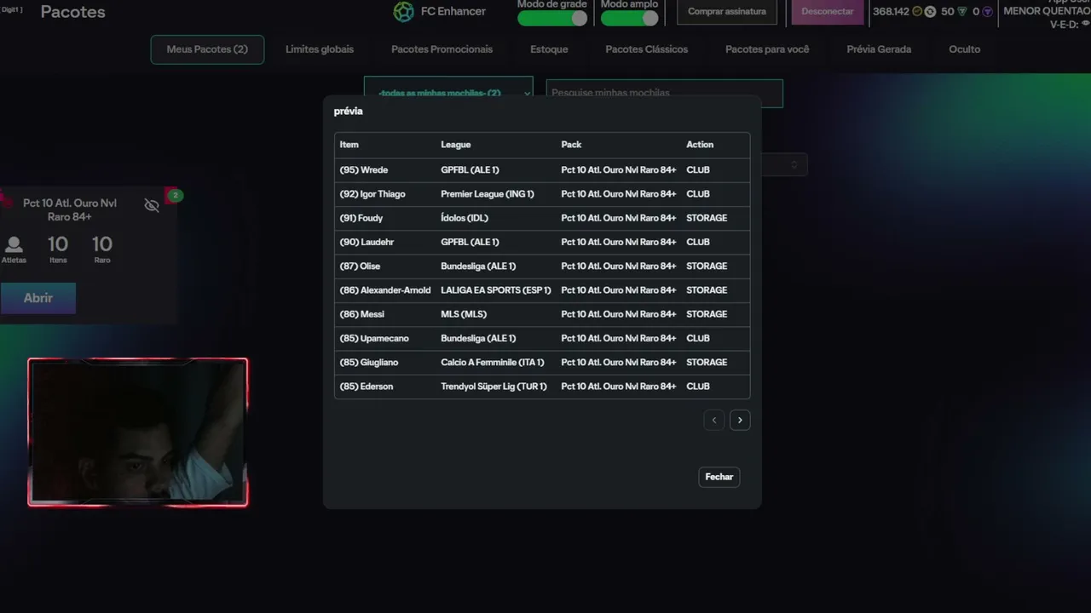Click the Desconectar button
This screenshot has height=613, width=1091.
[828, 12]
